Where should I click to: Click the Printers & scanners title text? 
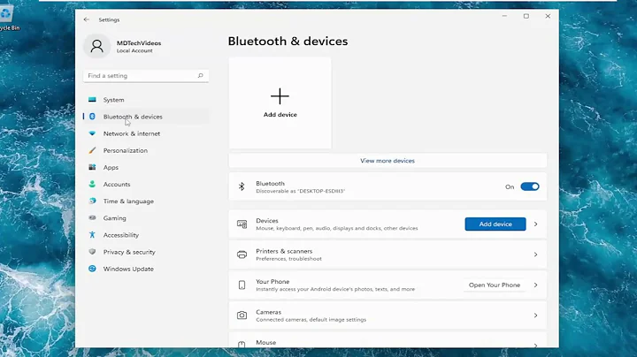coord(284,251)
